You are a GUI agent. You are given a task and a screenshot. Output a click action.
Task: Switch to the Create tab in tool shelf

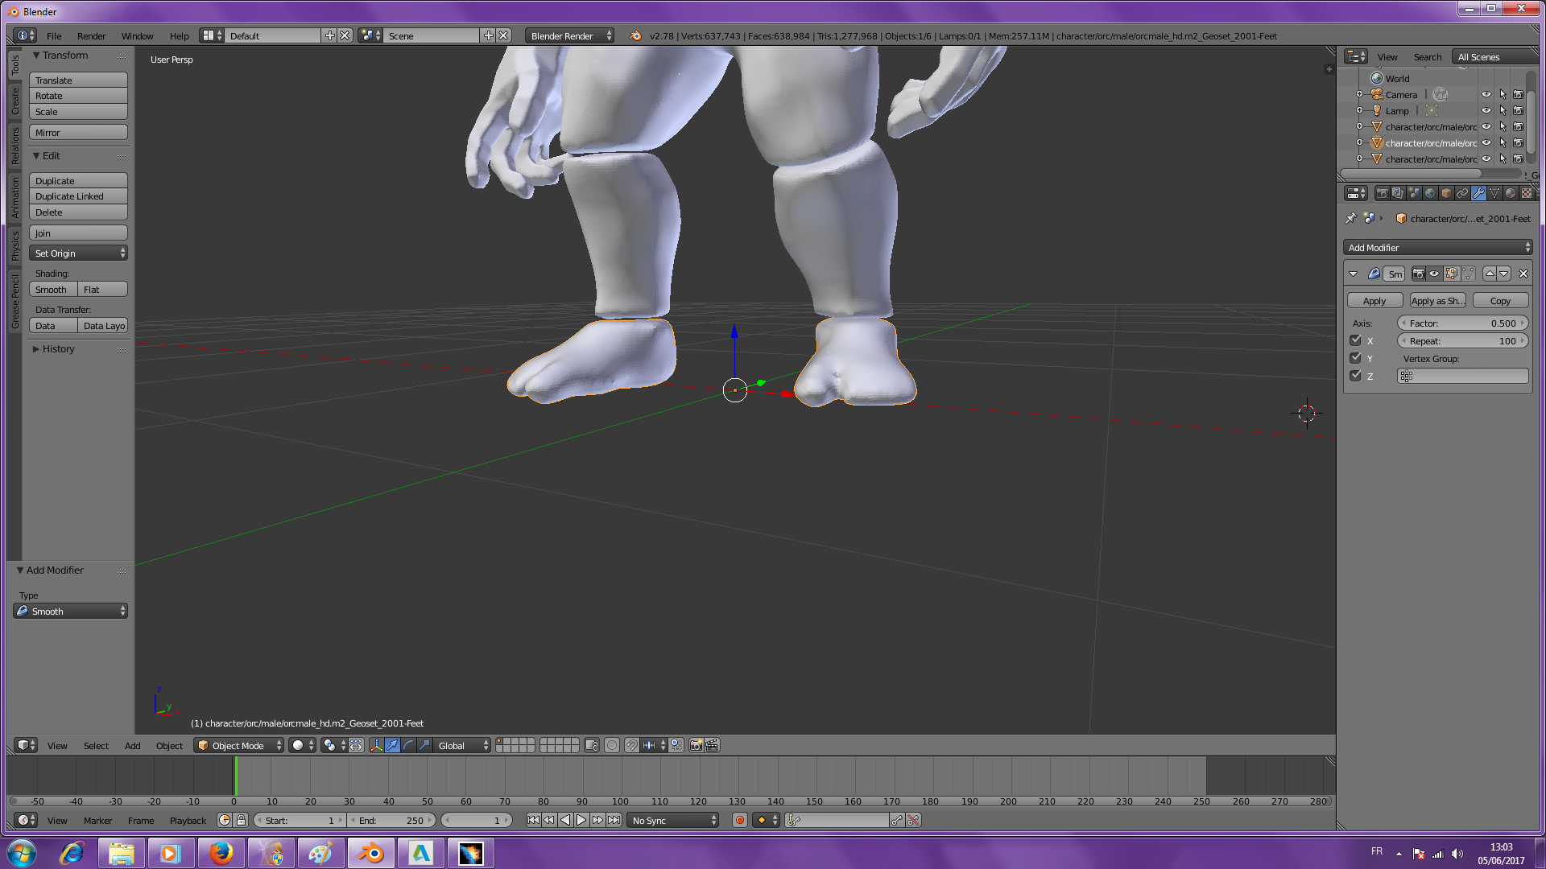point(14,101)
